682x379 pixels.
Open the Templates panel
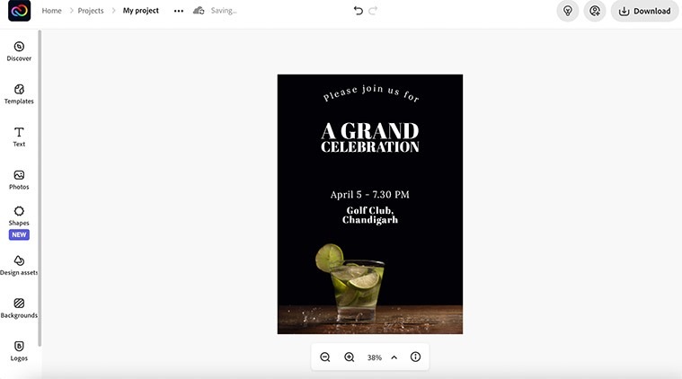click(19, 94)
